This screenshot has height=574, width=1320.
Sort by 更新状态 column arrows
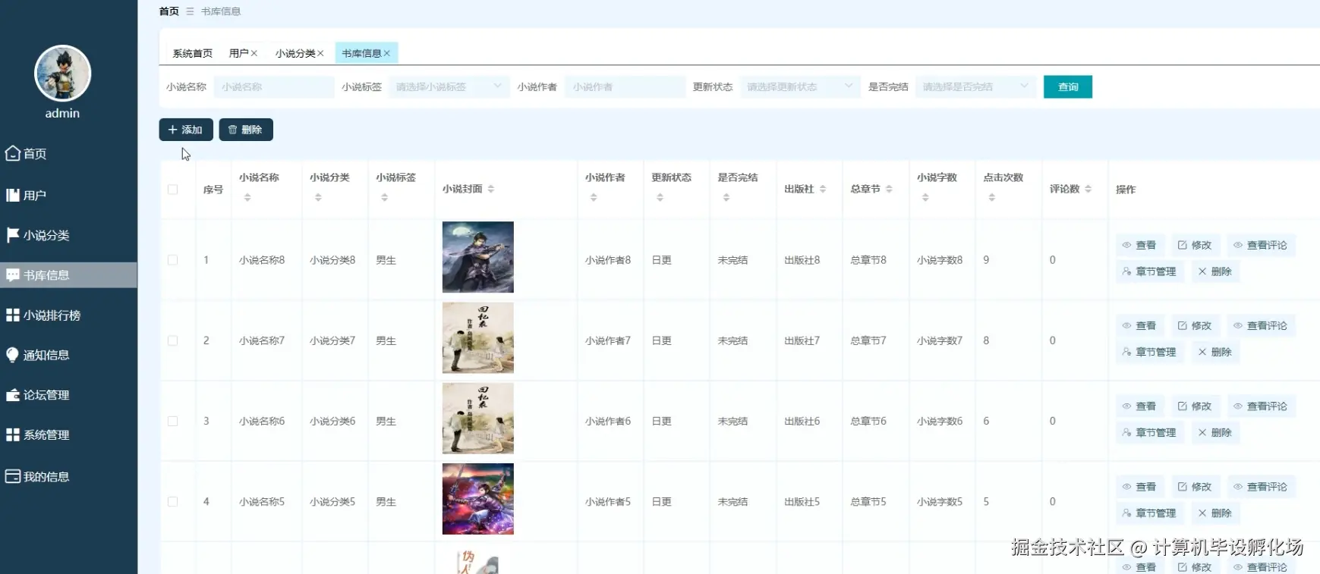[660, 198]
